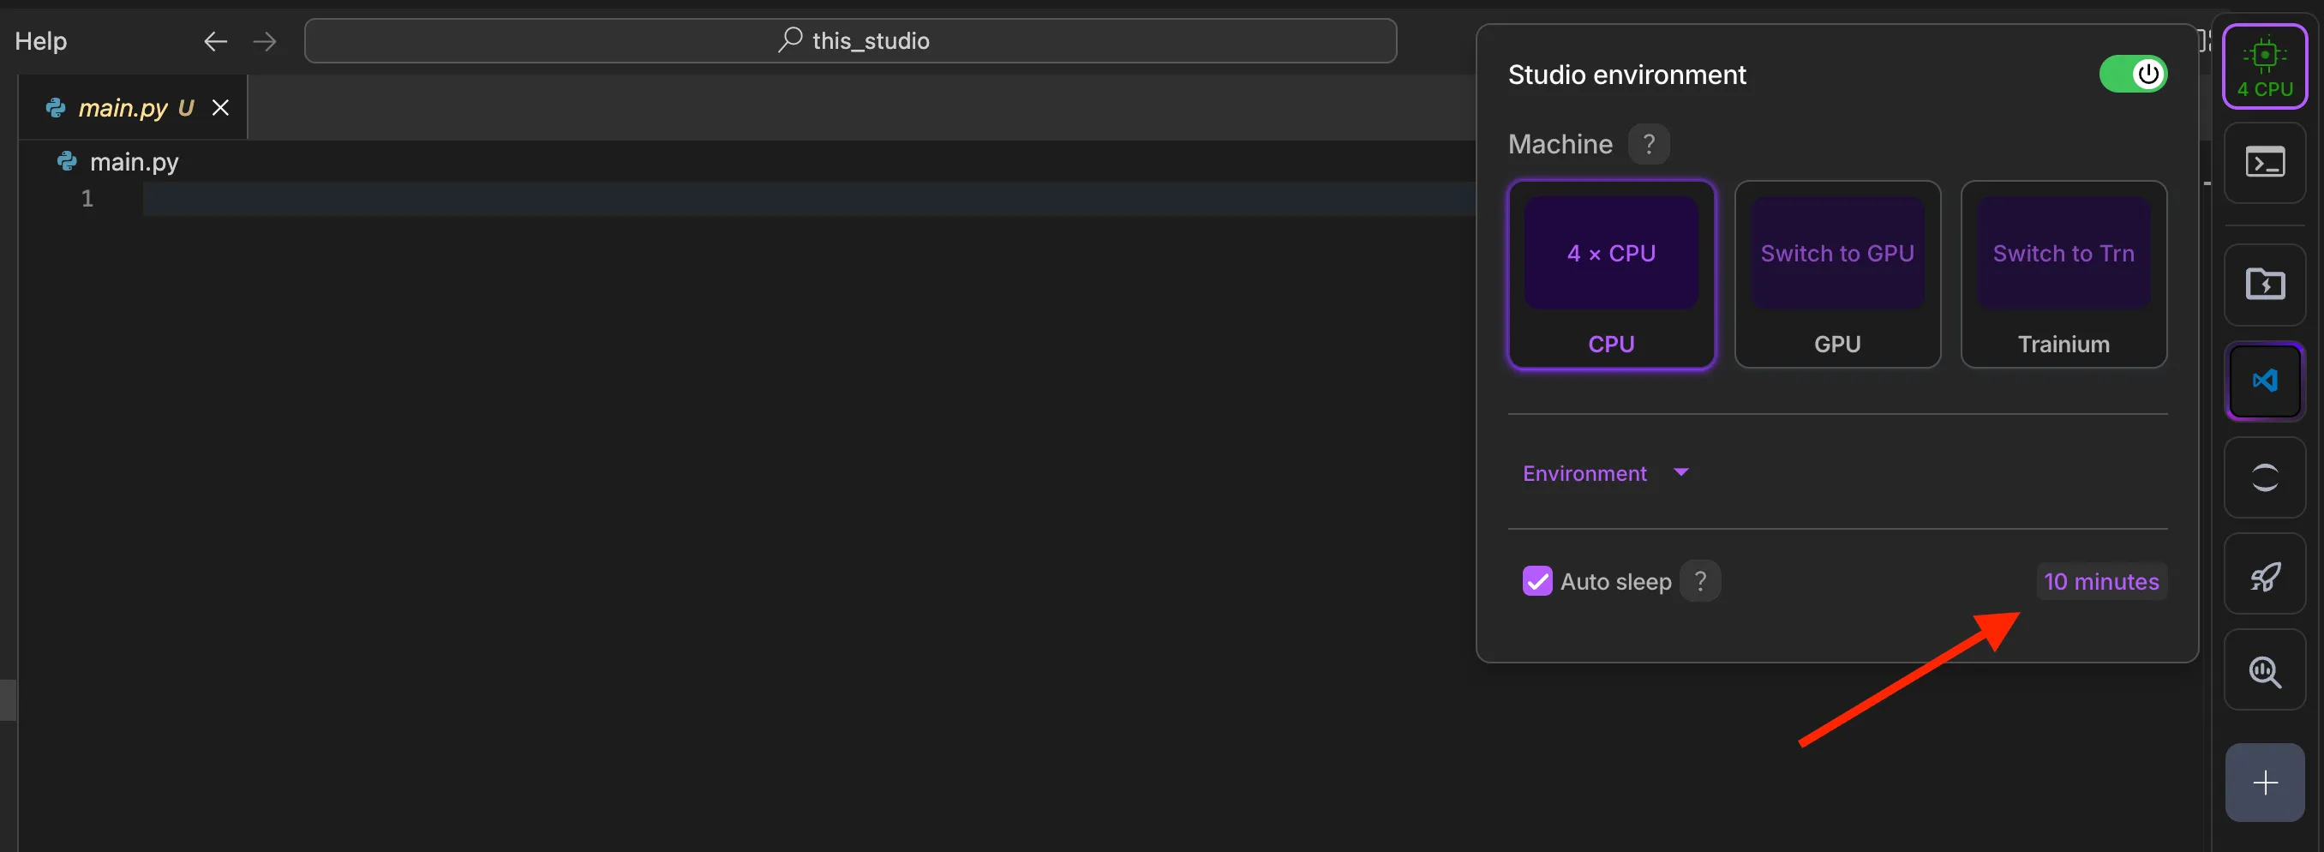The width and height of the screenshot is (2324, 852).
Task: Click the help icon next to Machine
Action: [1648, 144]
